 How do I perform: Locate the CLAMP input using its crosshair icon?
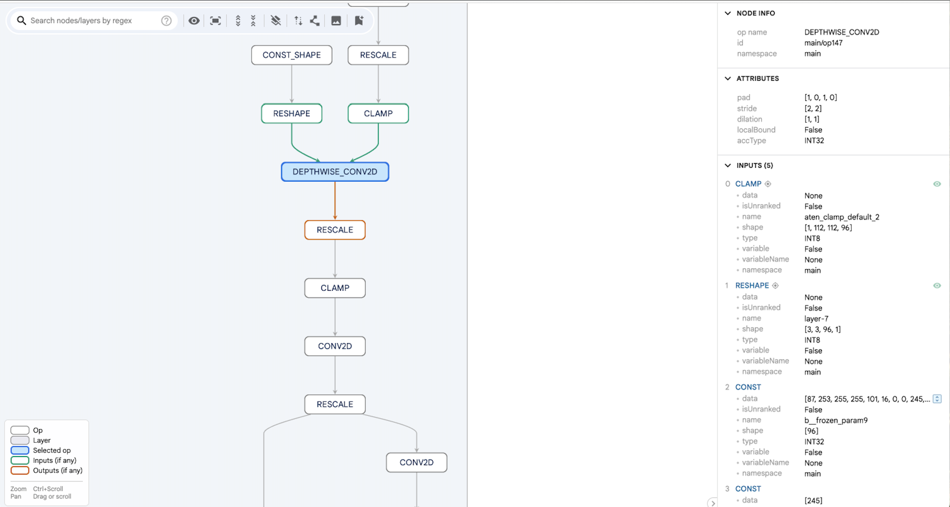768,183
